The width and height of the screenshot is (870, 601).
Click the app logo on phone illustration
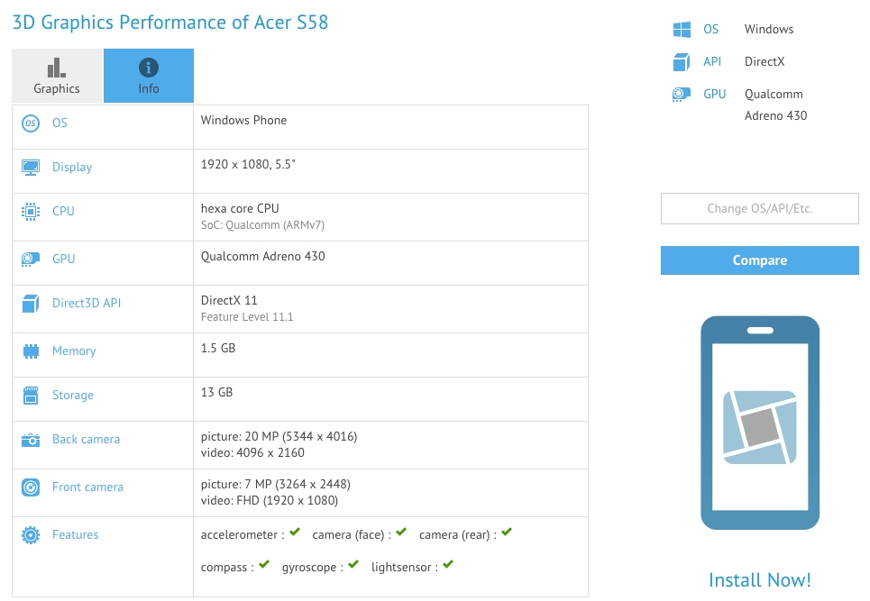pos(760,427)
